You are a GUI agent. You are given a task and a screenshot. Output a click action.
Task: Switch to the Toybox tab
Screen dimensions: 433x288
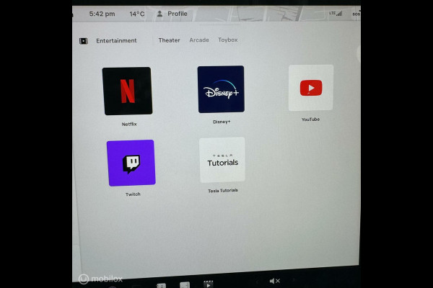(x=228, y=40)
